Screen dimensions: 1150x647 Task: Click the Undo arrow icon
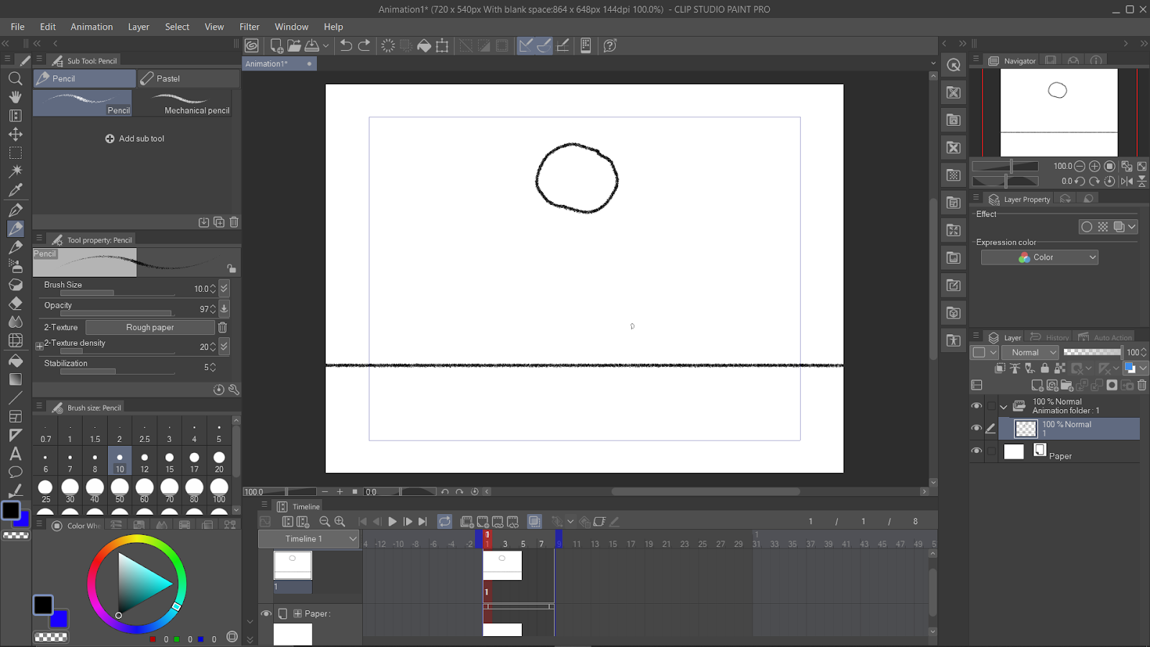(346, 45)
